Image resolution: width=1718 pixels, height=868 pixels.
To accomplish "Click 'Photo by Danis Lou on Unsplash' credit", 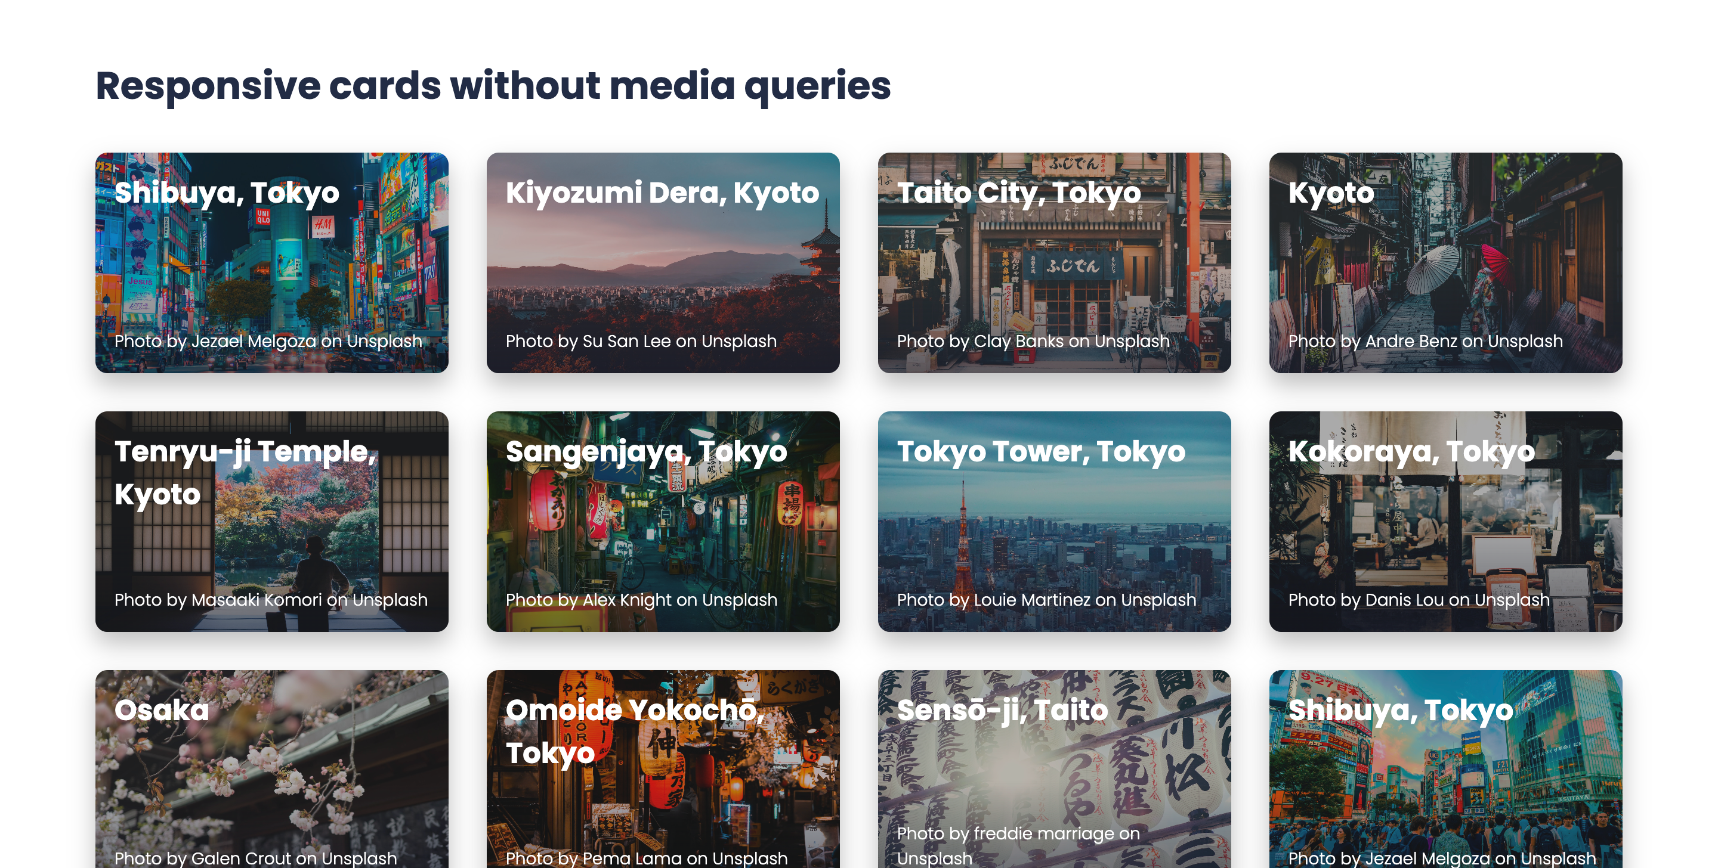I will point(1419,600).
